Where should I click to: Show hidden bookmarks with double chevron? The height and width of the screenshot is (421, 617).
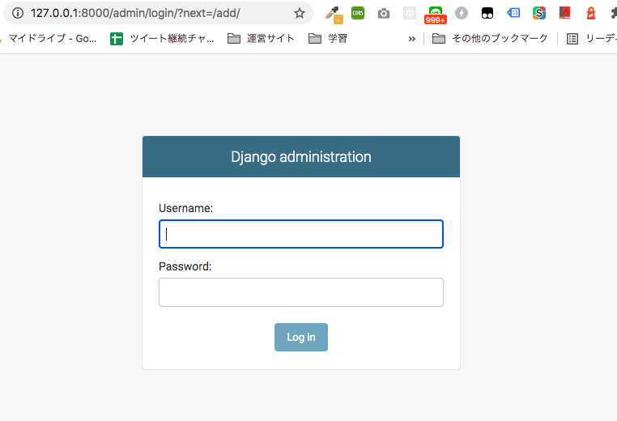(x=411, y=39)
